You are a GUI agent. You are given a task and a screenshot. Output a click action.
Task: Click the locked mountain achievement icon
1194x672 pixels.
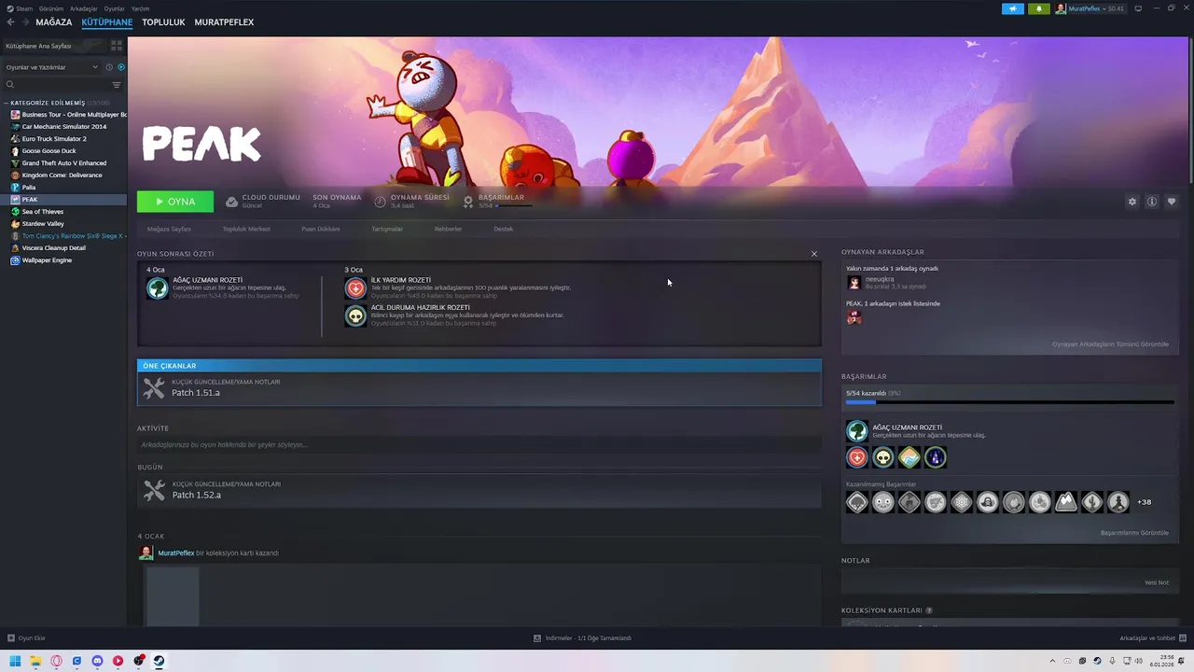1066,502
